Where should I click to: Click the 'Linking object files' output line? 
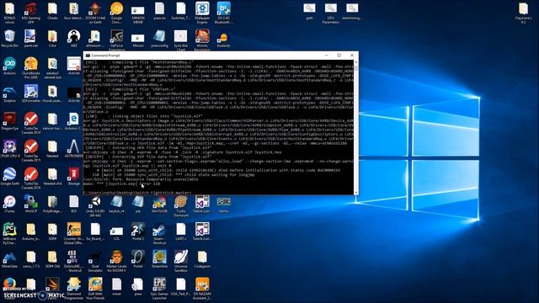143,116
